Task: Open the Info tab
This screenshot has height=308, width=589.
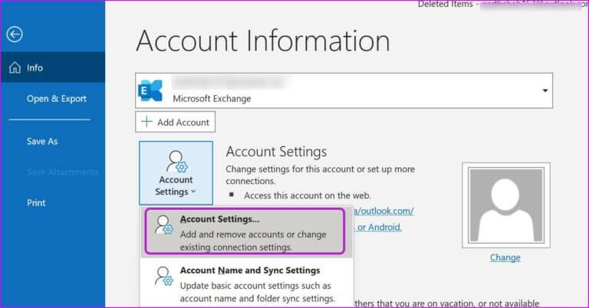Action: click(53, 67)
